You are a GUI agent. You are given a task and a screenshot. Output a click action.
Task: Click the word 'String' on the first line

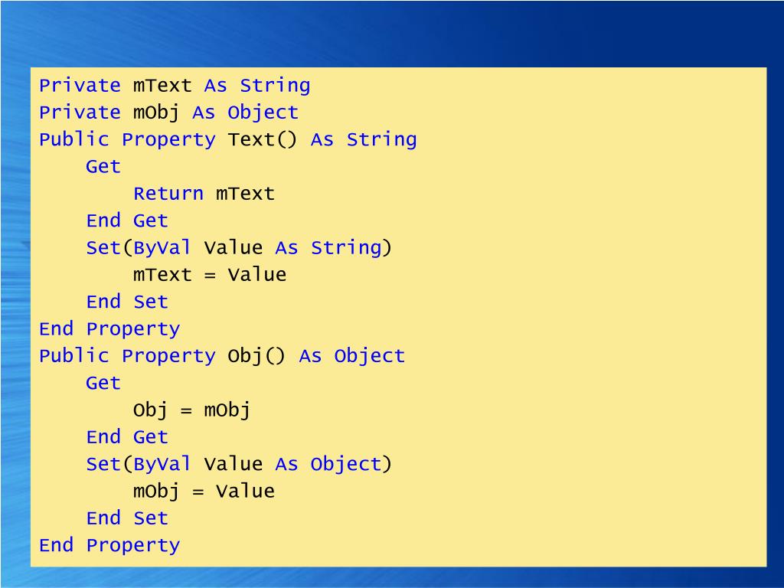pos(275,86)
